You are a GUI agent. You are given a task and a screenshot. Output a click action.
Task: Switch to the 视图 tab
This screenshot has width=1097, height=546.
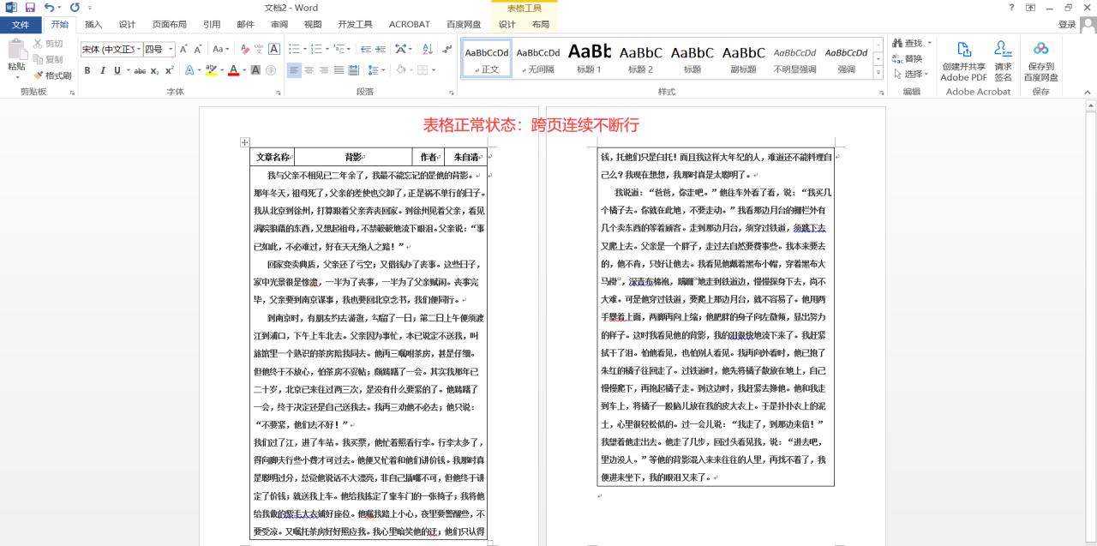(x=313, y=25)
